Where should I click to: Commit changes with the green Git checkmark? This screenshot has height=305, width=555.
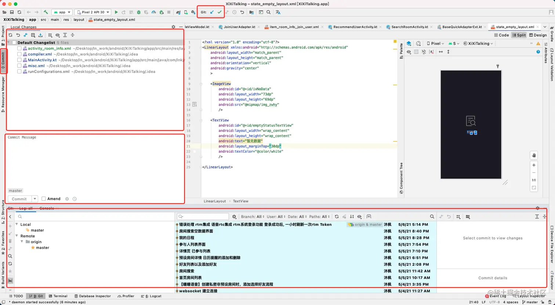pos(220,12)
